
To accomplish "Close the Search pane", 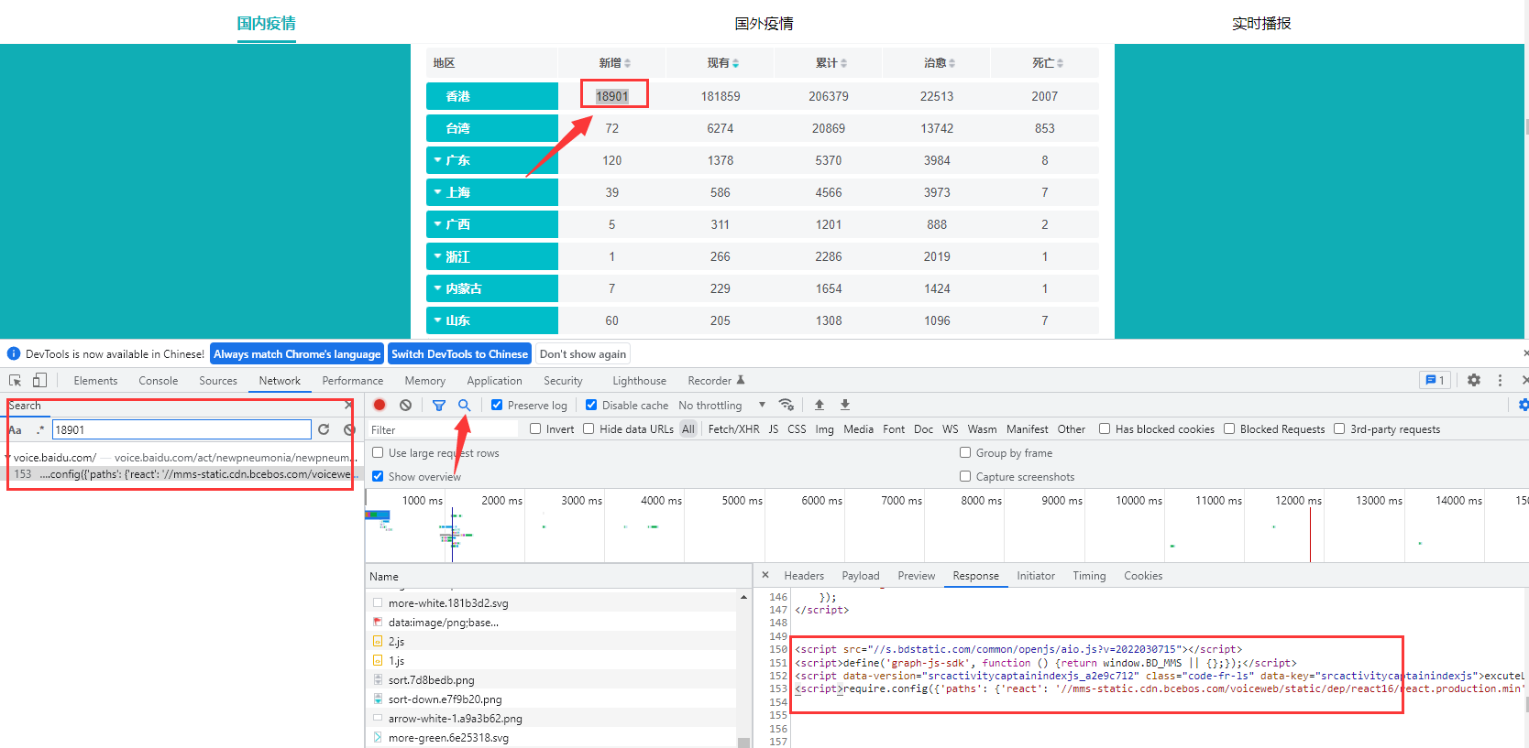I will point(348,405).
